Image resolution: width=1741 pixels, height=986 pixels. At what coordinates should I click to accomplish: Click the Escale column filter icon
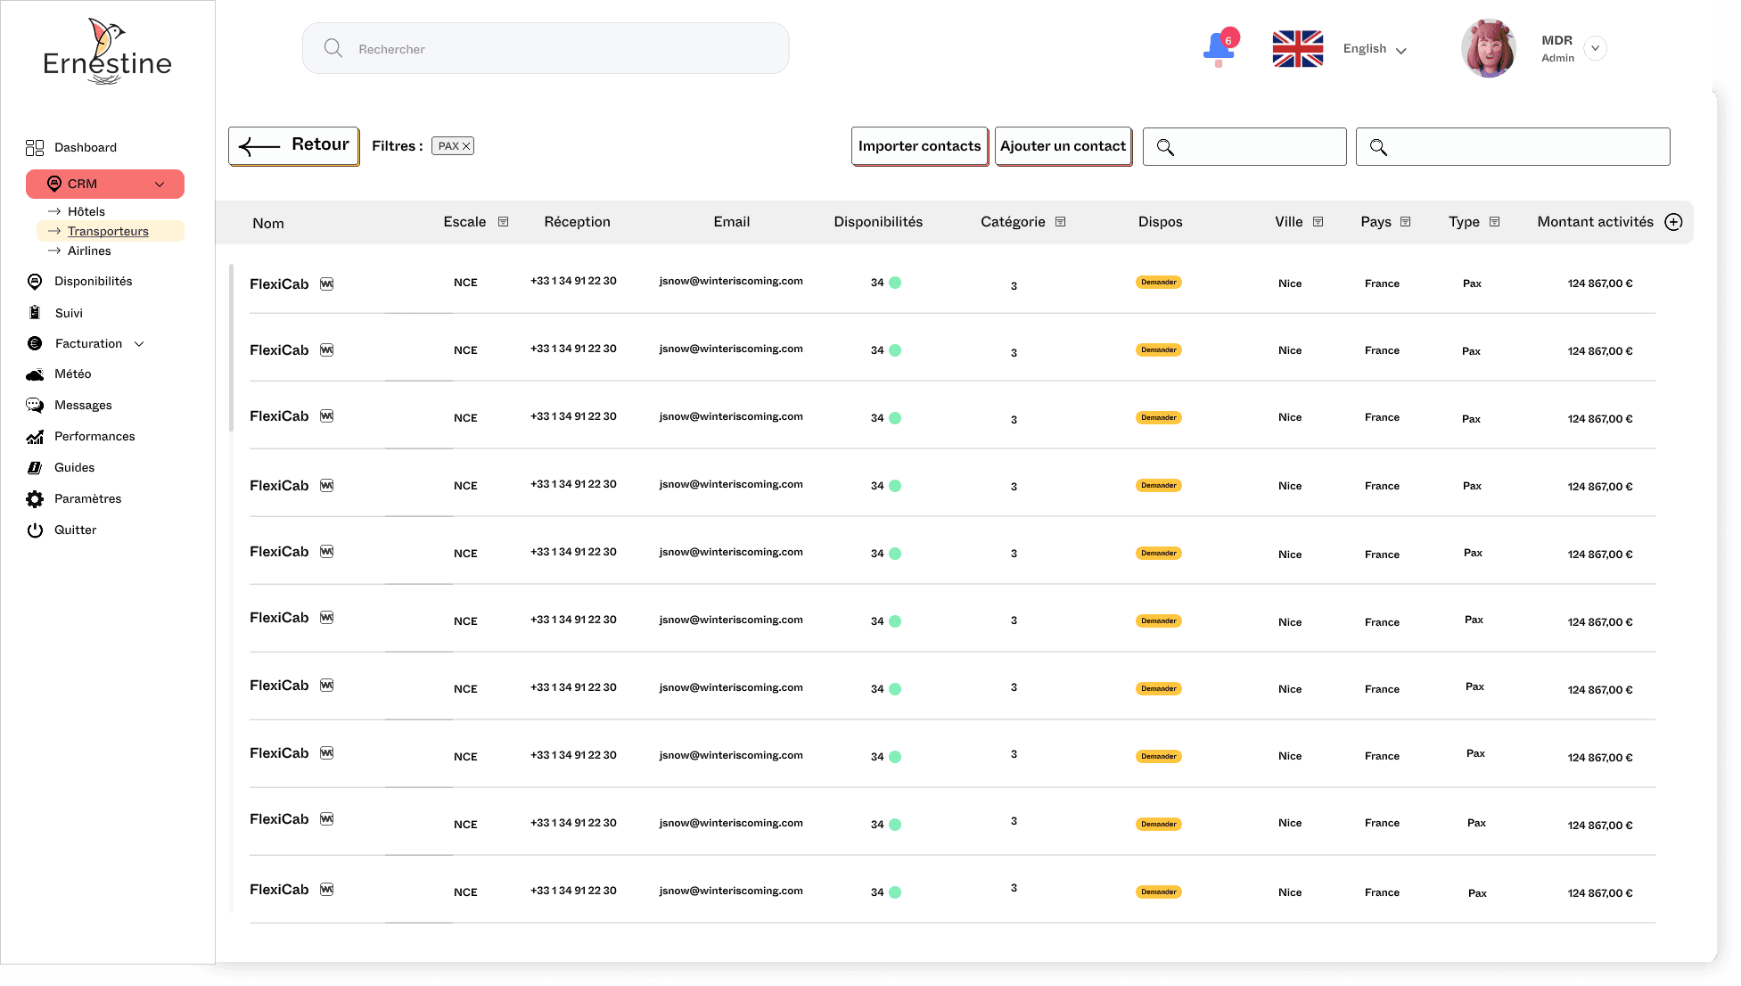click(503, 222)
